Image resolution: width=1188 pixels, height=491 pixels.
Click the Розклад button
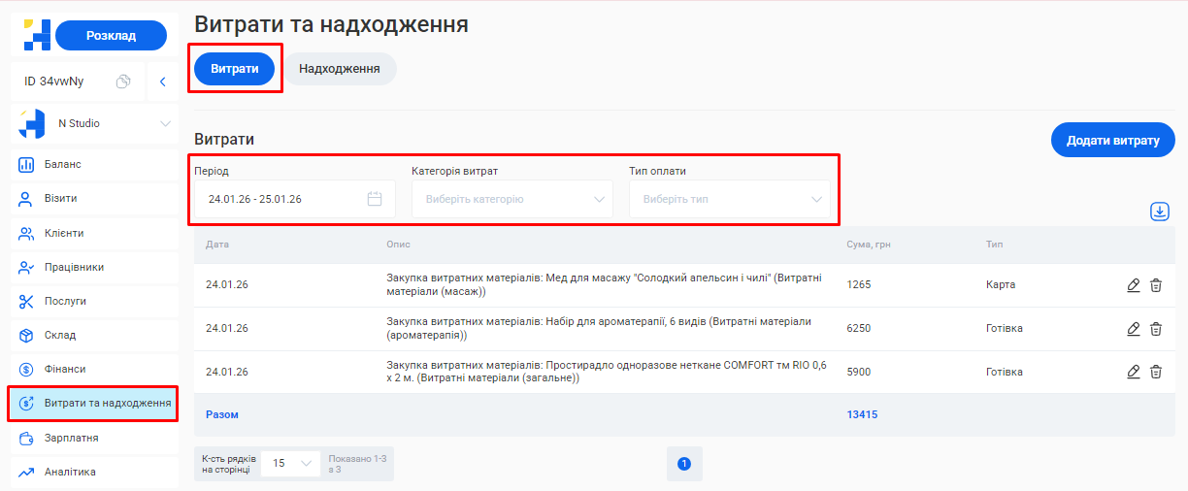(111, 35)
